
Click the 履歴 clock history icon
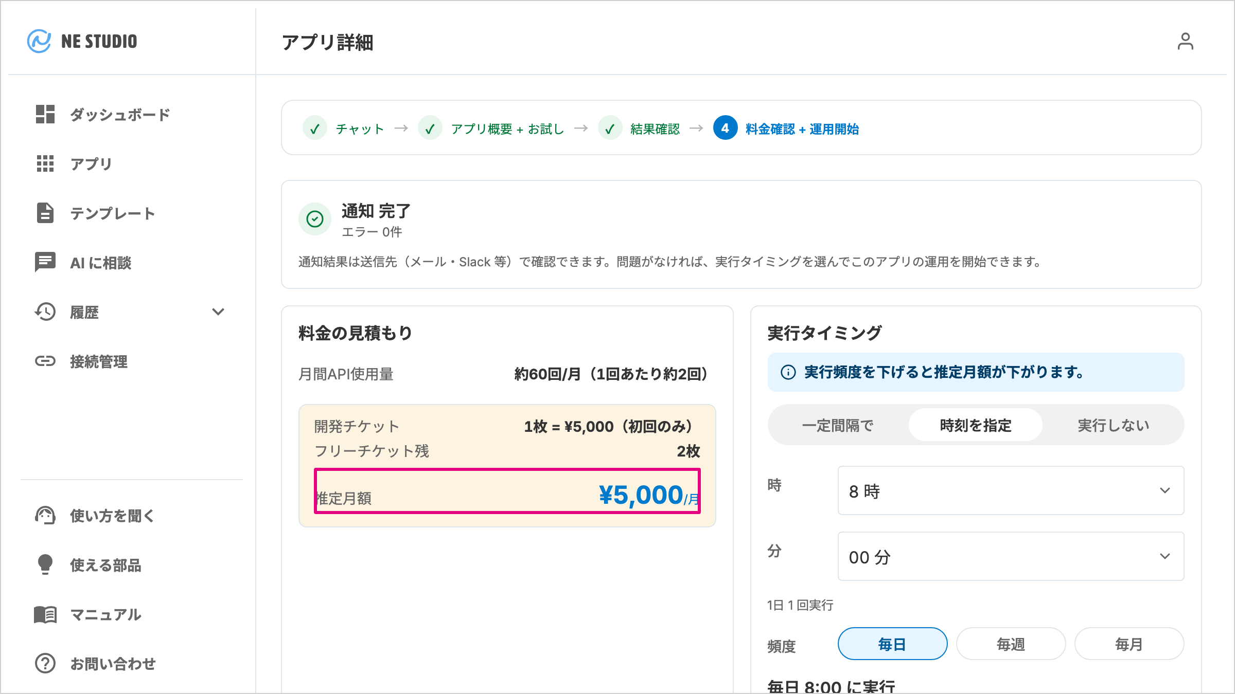coord(45,312)
